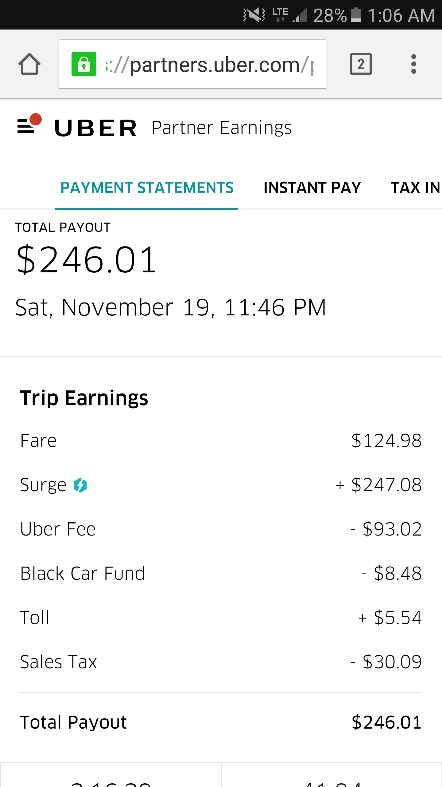Switch to the Payment Statements tab
This screenshot has height=787, width=442.
147,188
